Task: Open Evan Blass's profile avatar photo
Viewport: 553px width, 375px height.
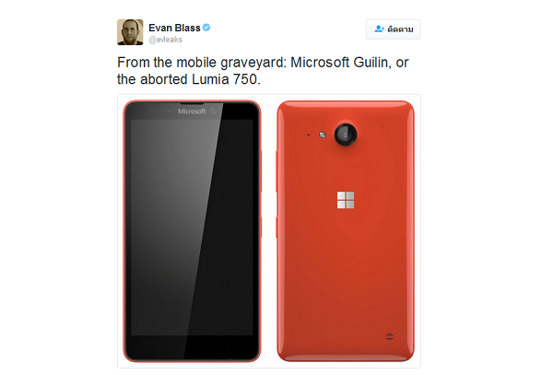Action: click(130, 32)
